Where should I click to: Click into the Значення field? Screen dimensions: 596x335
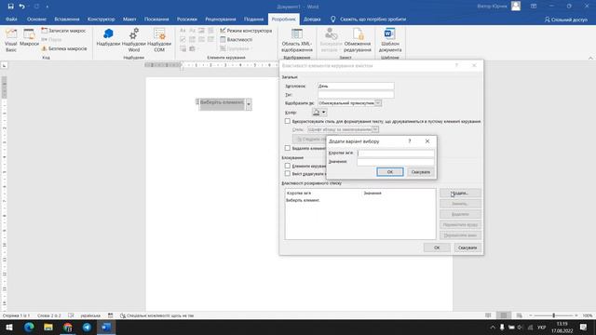click(396, 162)
